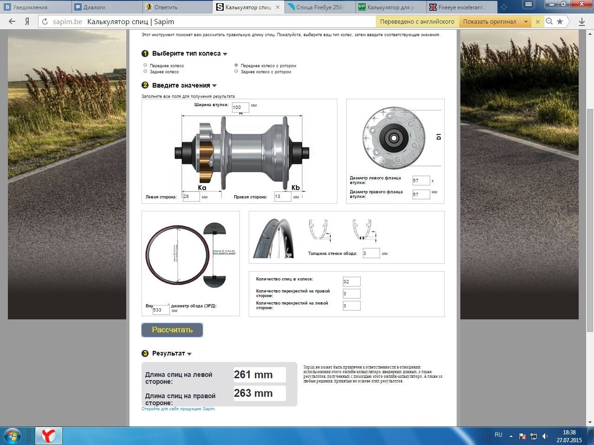This screenshot has height=445, width=594.
Task: Expand translation bar options dropdown arrow
Action: coord(526,21)
